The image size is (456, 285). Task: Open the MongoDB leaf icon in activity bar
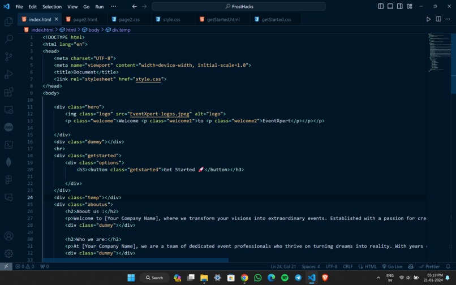click(8, 162)
